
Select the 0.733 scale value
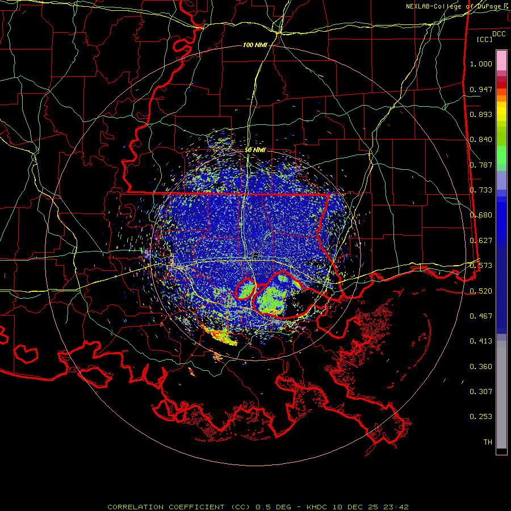pyautogui.click(x=481, y=190)
